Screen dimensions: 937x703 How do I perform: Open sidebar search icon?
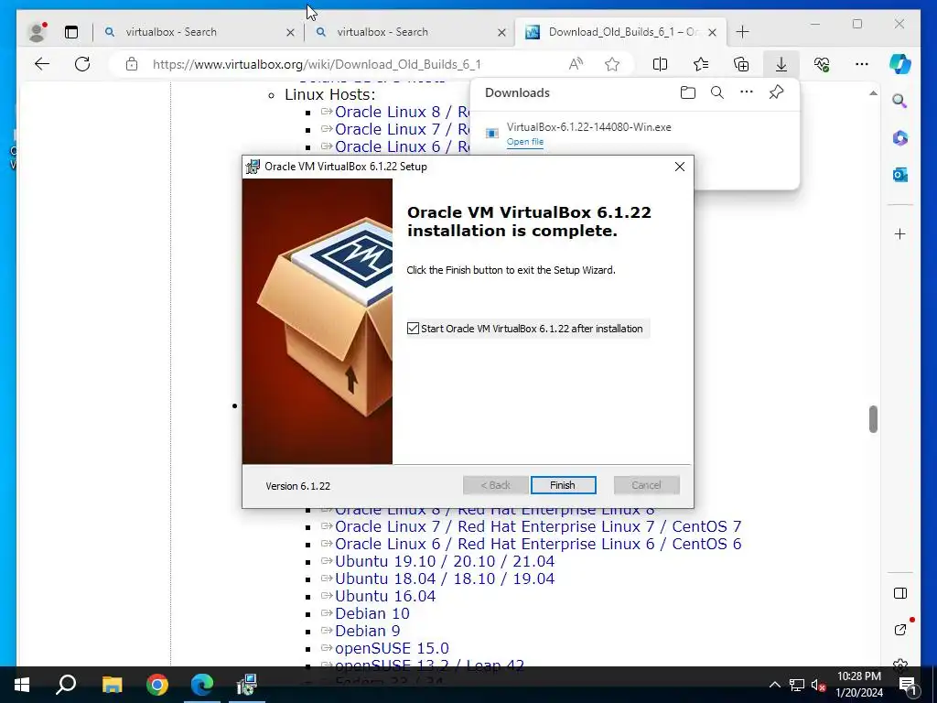pos(900,101)
